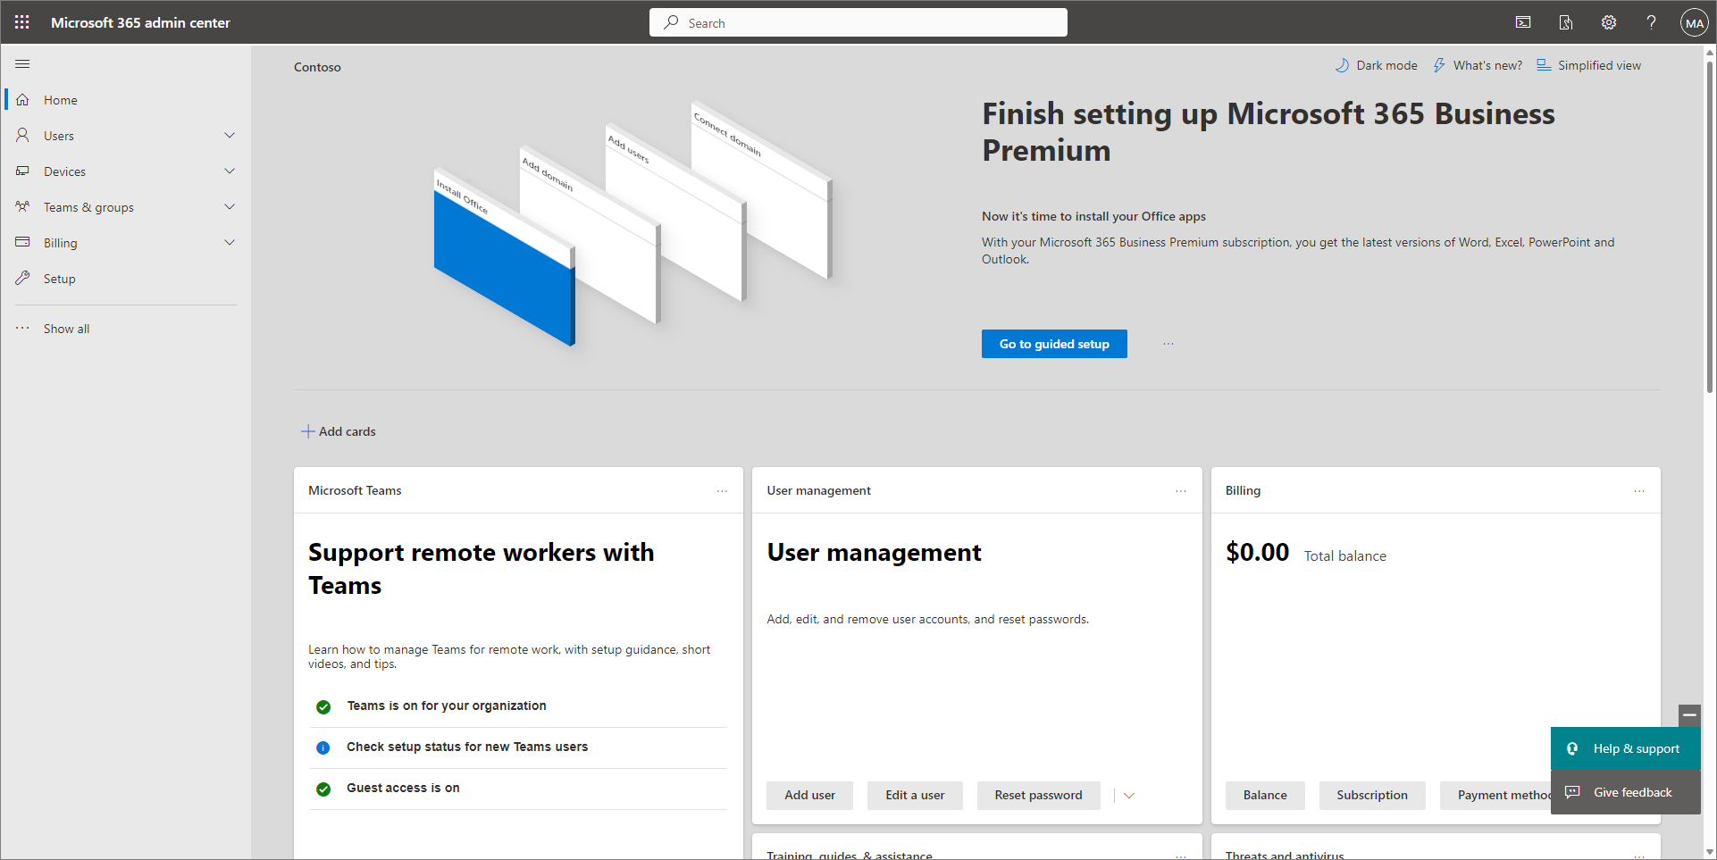Expand the Devices section chevron

(x=230, y=171)
